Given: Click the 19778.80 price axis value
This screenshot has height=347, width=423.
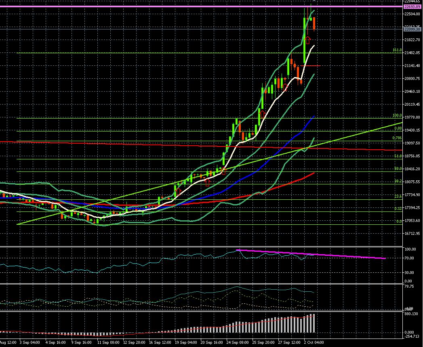Looking at the screenshot, I should pyautogui.click(x=412, y=117).
